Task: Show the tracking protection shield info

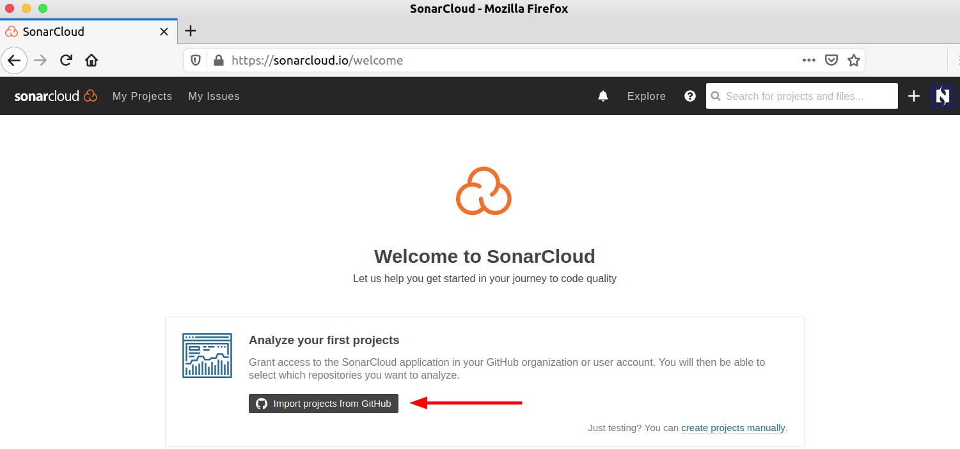Action: [x=196, y=60]
